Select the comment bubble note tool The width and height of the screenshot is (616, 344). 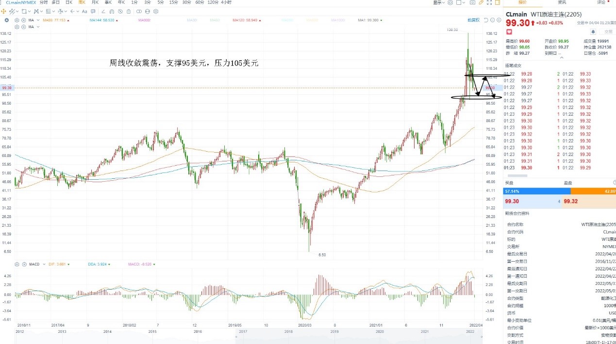(93, 11)
